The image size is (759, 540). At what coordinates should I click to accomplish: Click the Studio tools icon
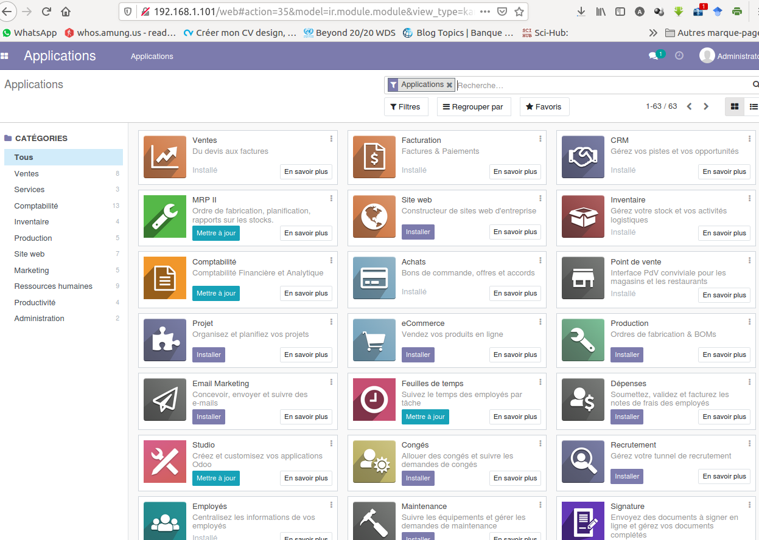(x=165, y=462)
